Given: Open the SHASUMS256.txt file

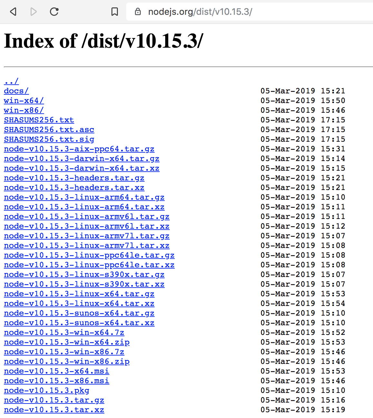Looking at the screenshot, I should click(x=39, y=120).
